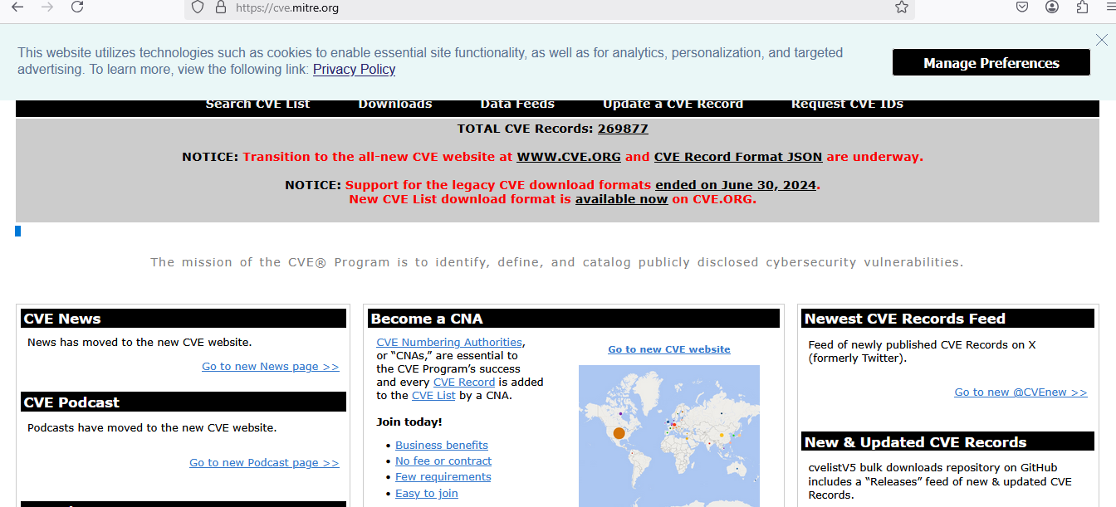Click the 'Business benefits' link
The height and width of the screenshot is (507, 1116).
coord(442,446)
